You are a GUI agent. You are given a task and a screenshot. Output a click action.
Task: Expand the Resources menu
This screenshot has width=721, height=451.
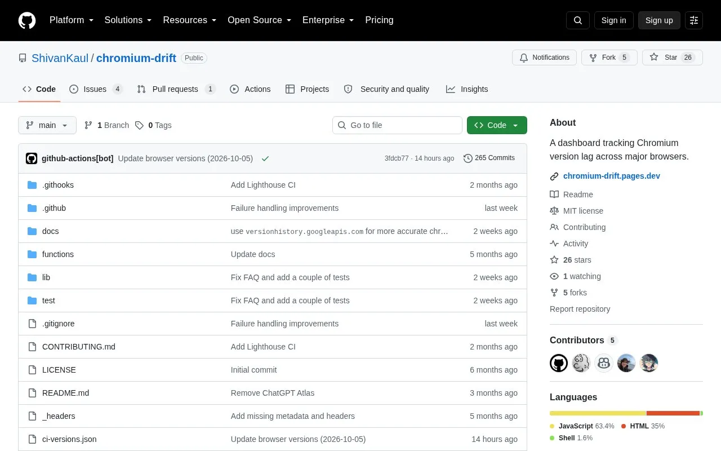(x=190, y=20)
